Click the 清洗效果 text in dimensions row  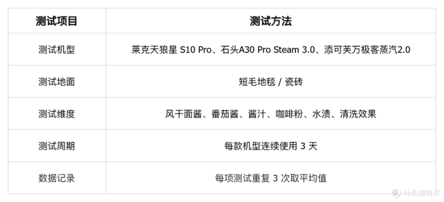[358, 114]
